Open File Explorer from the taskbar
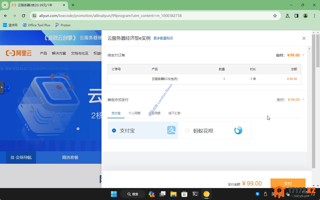This screenshot has height=200, width=320. pyautogui.click(x=173, y=194)
